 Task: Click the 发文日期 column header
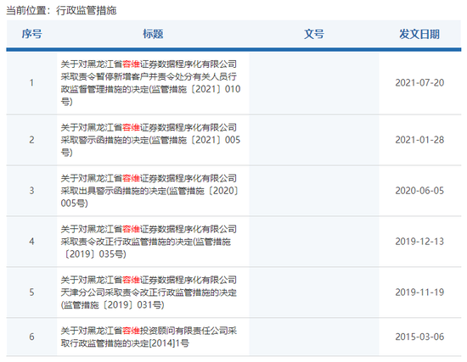point(419,34)
